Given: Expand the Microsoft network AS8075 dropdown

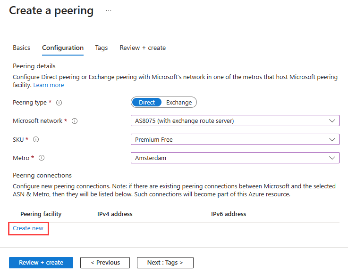Looking at the screenshot, I should [x=235, y=121].
